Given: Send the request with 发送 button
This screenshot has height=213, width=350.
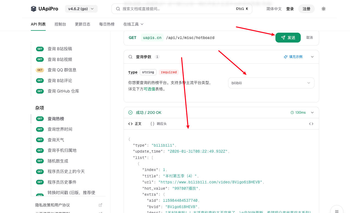Looking at the screenshot, I should pos(288,38).
